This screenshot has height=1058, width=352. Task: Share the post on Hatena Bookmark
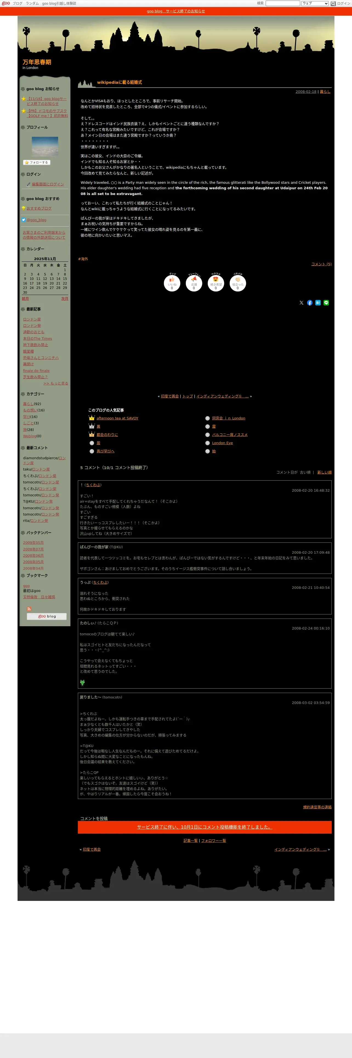[x=318, y=303]
